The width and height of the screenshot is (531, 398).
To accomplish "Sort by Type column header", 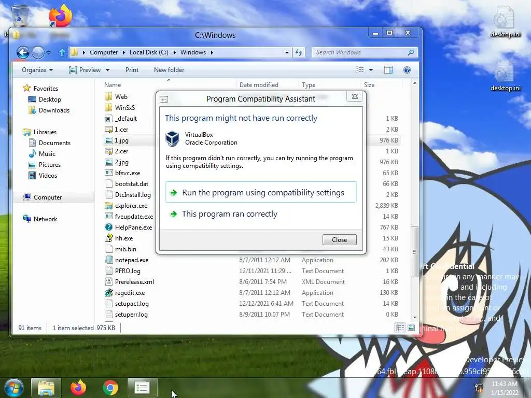I will coord(309,85).
